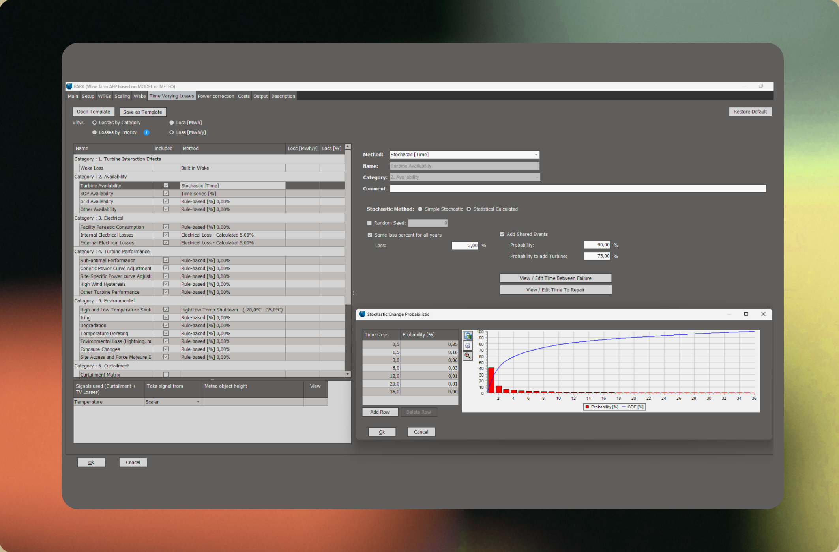Open chart settings gear icon

(x=468, y=346)
